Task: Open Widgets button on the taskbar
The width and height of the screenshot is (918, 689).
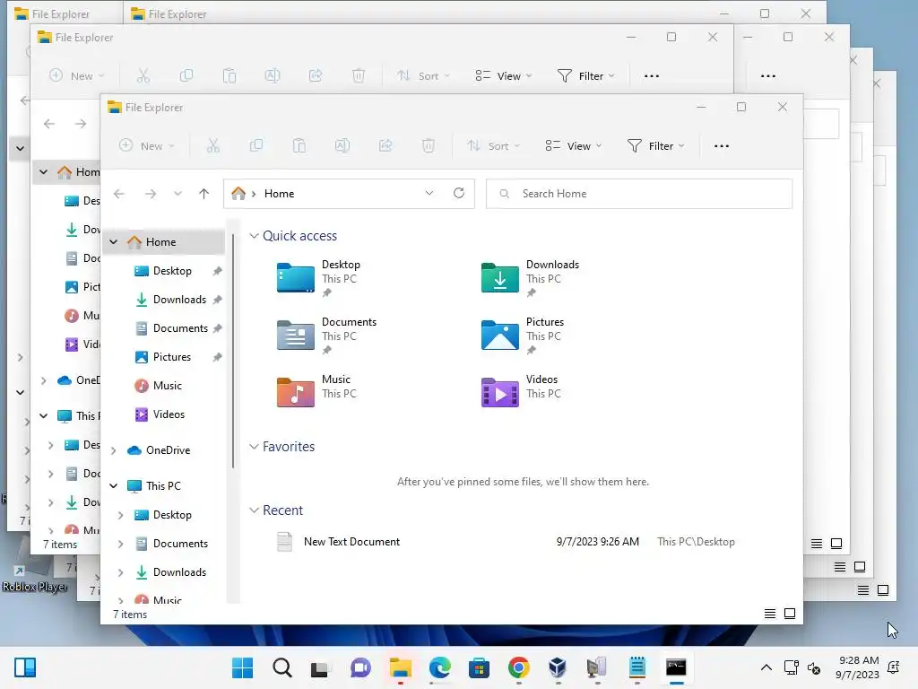Action: (x=24, y=667)
